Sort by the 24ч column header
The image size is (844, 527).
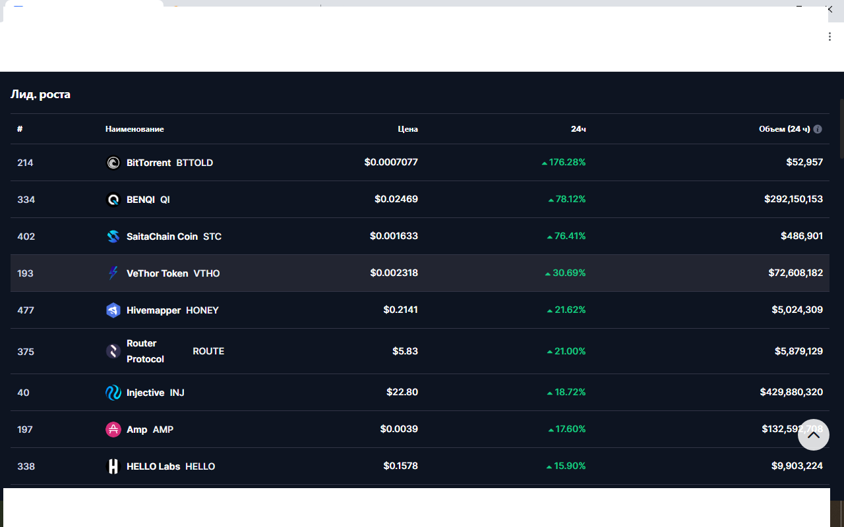coord(578,129)
